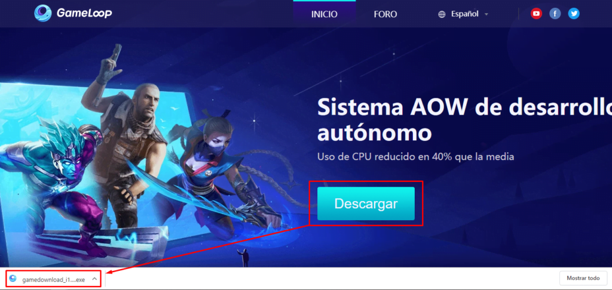Switch to the INICIO tab
The width and height of the screenshot is (612, 290).
[x=325, y=14]
